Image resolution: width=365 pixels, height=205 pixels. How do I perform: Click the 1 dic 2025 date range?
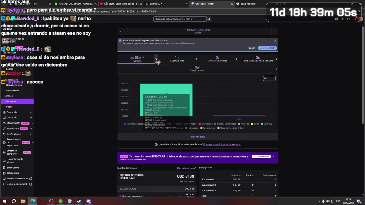pyautogui.click(x=198, y=30)
